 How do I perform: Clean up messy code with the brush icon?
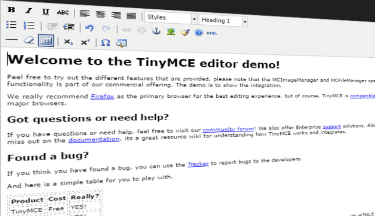185,32
